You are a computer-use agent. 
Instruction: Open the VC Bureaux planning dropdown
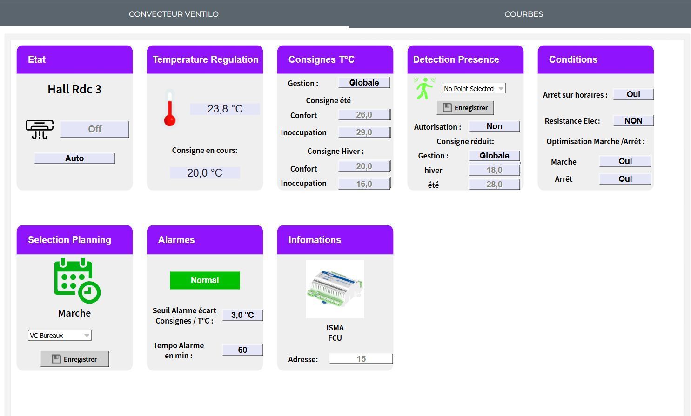pos(60,336)
